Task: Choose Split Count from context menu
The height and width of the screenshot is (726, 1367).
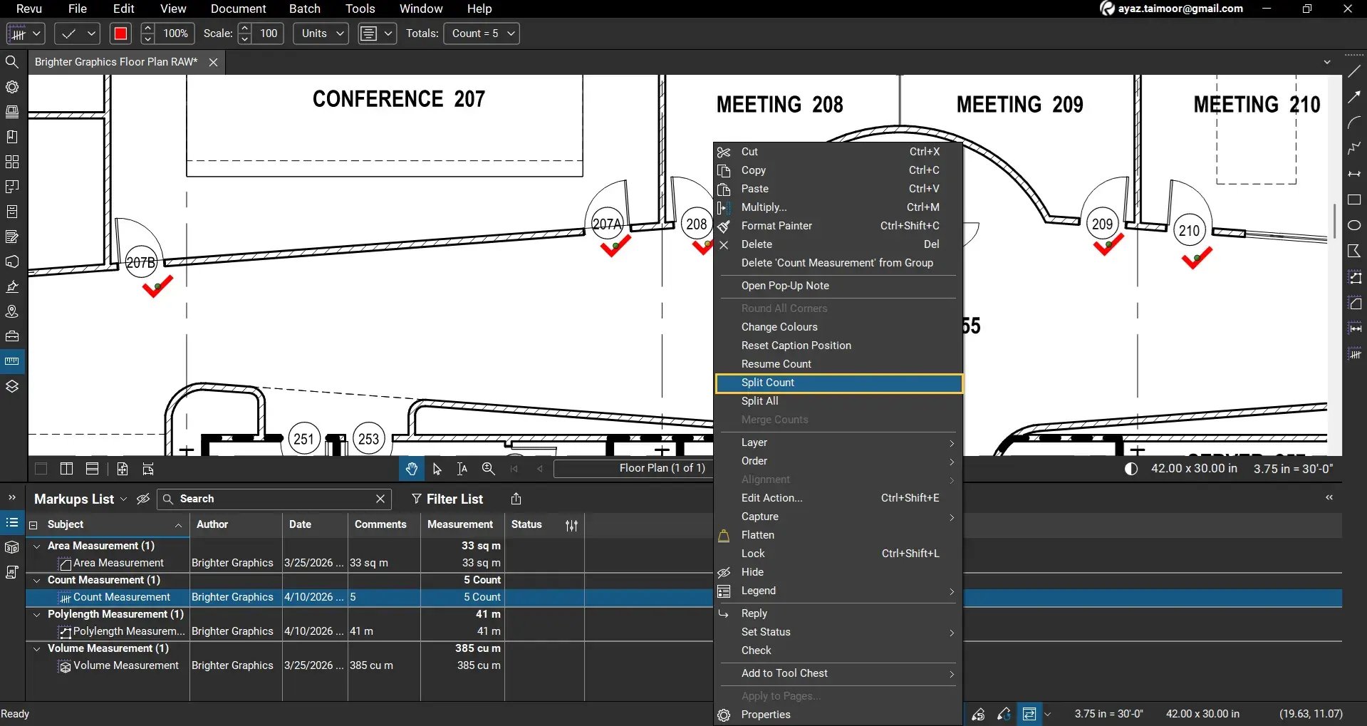Action: pyautogui.click(x=767, y=383)
